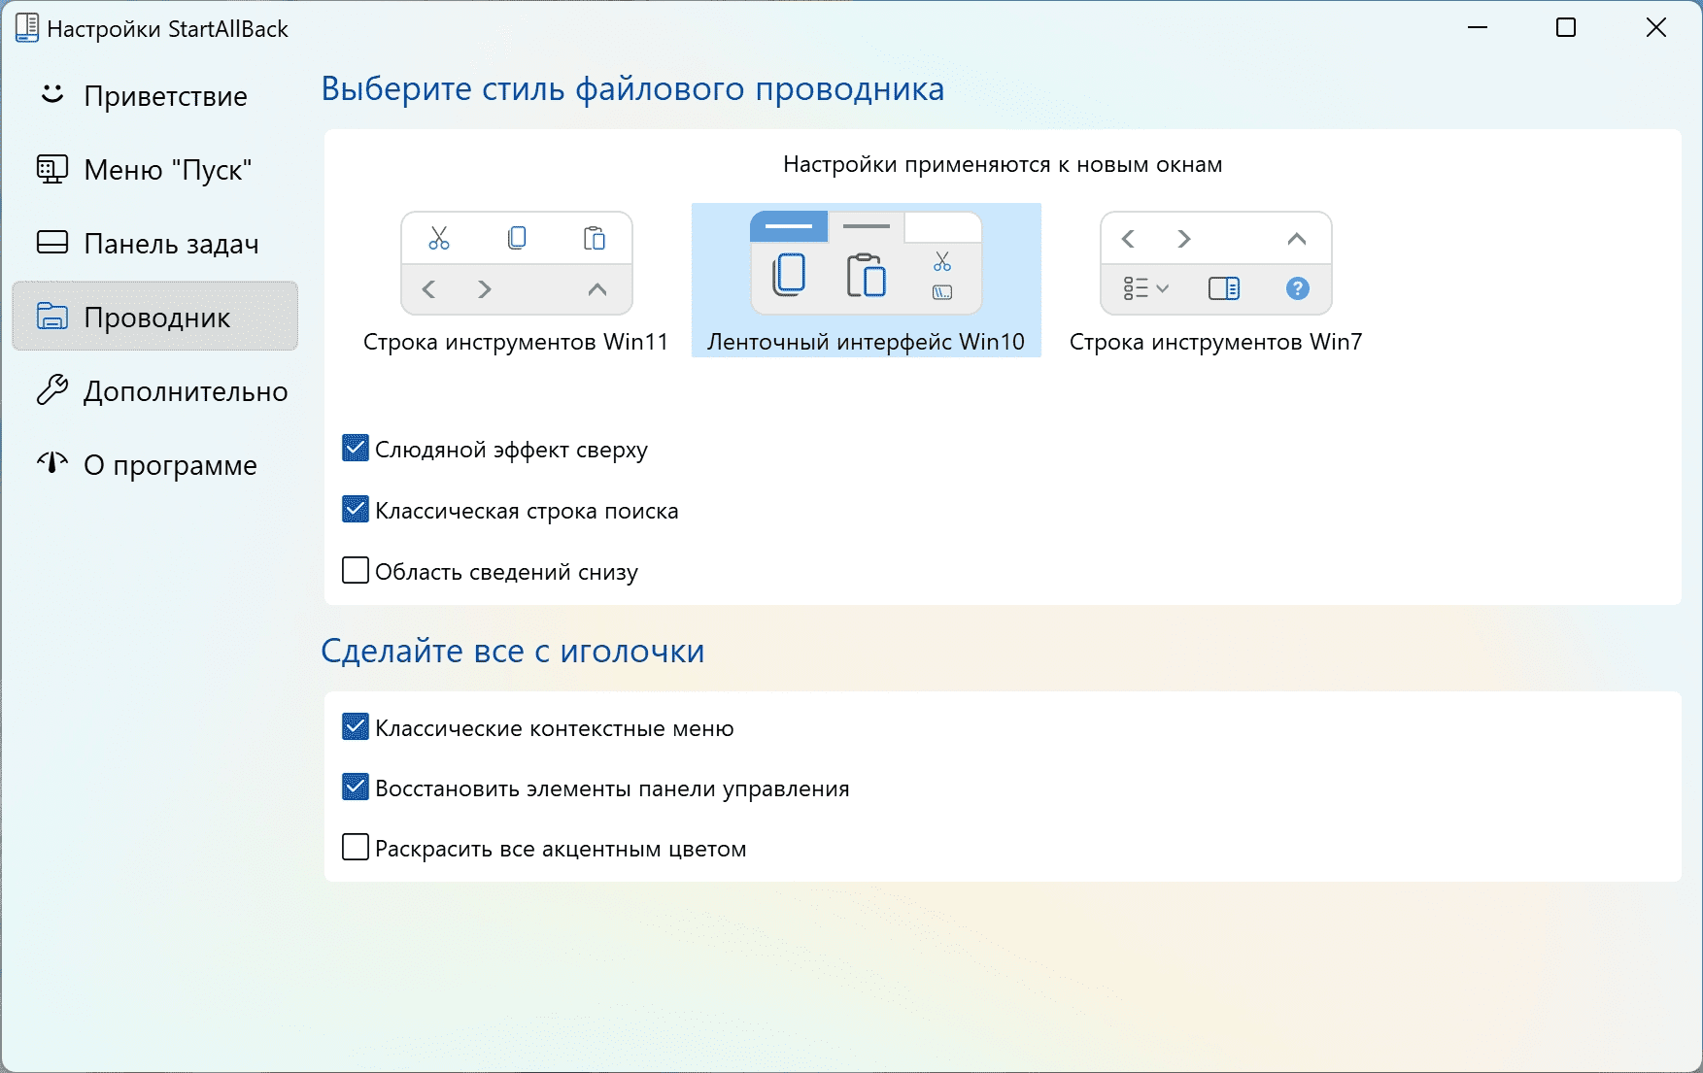This screenshot has width=1703, height=1073.
Task: Close the StartAllBack settings window
Action: click(1656, 27)
